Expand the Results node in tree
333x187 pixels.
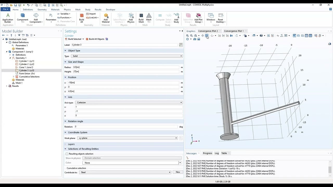[x=7, y=86]
